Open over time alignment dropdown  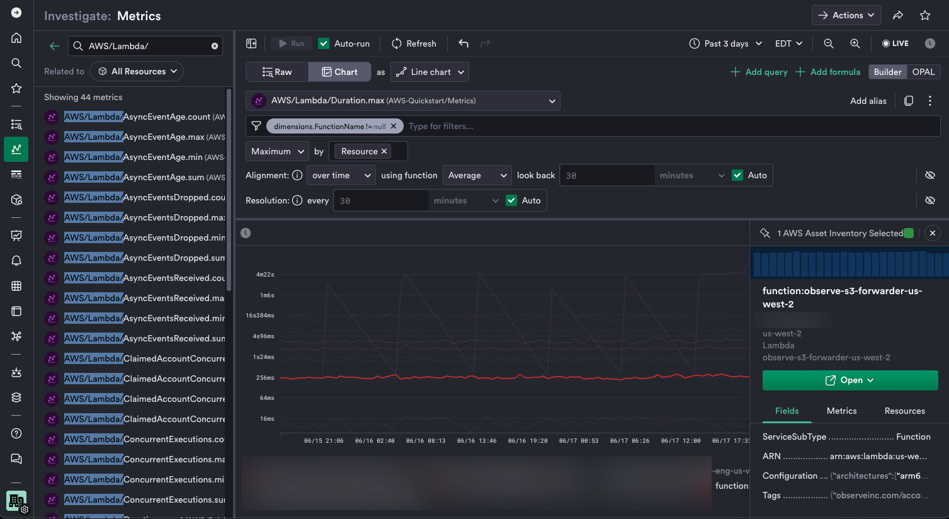341,175
